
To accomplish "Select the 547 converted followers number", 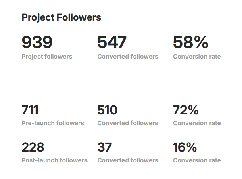I will tap(112, 42).
